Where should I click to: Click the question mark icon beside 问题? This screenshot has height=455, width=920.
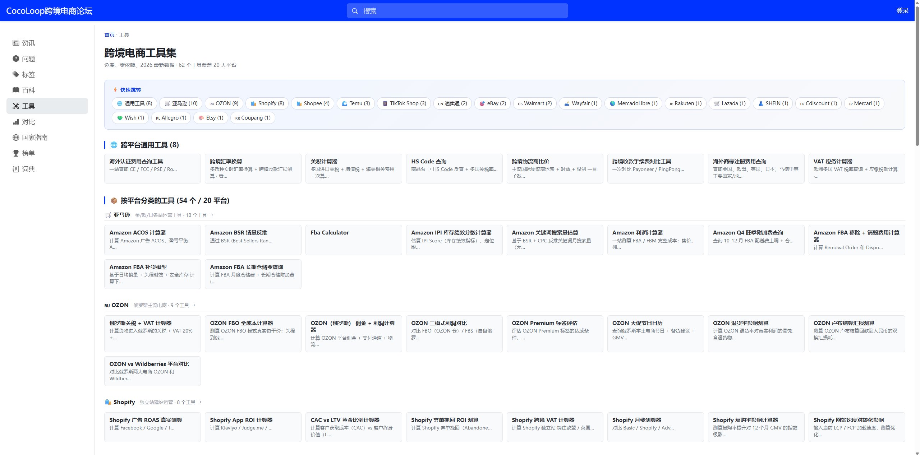(x=16, y=59)
